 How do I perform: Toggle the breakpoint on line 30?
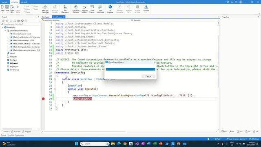(x=43, y=99)
